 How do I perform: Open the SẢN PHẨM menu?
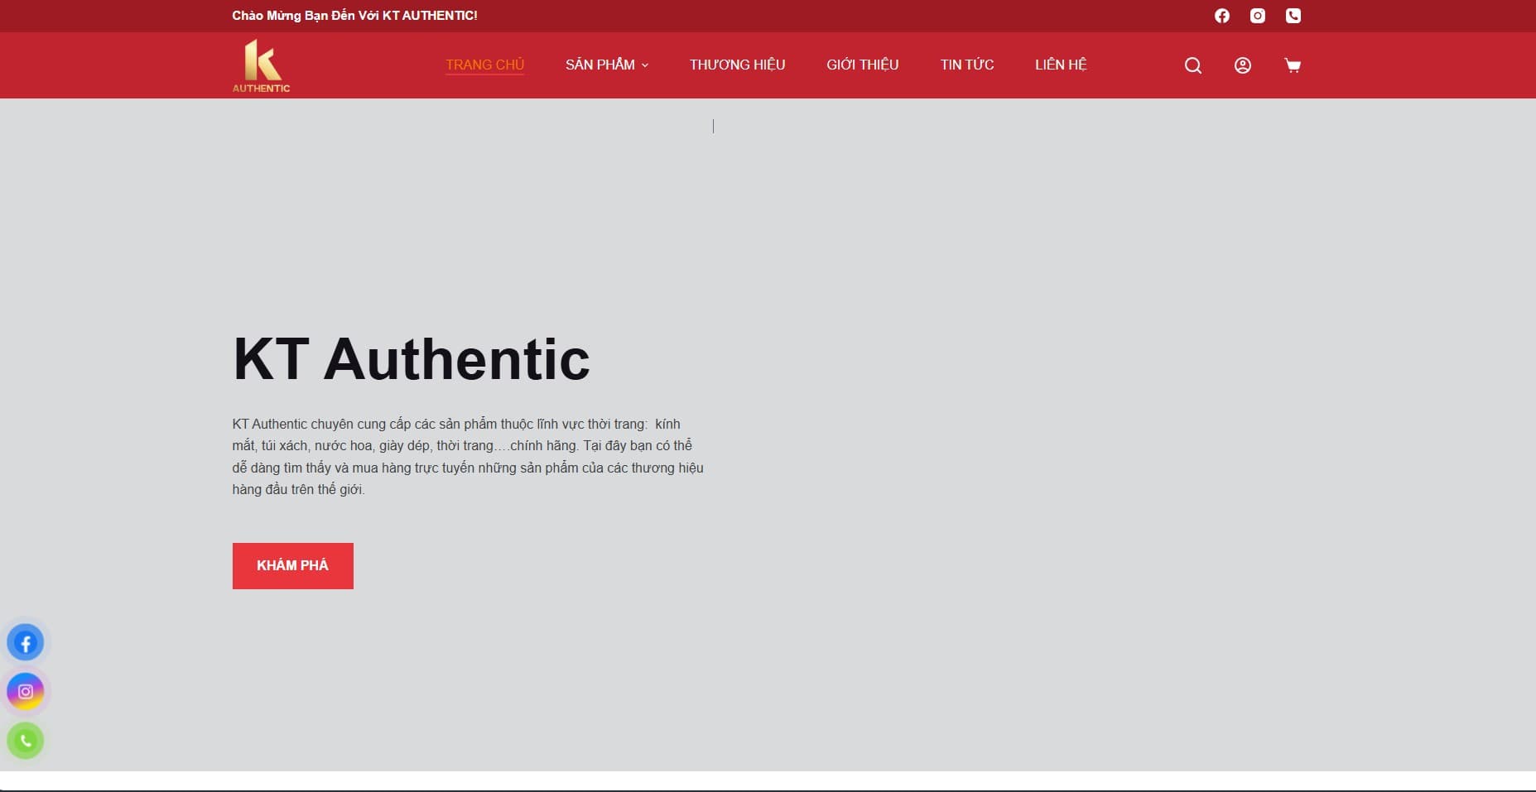tap(601, 65)
